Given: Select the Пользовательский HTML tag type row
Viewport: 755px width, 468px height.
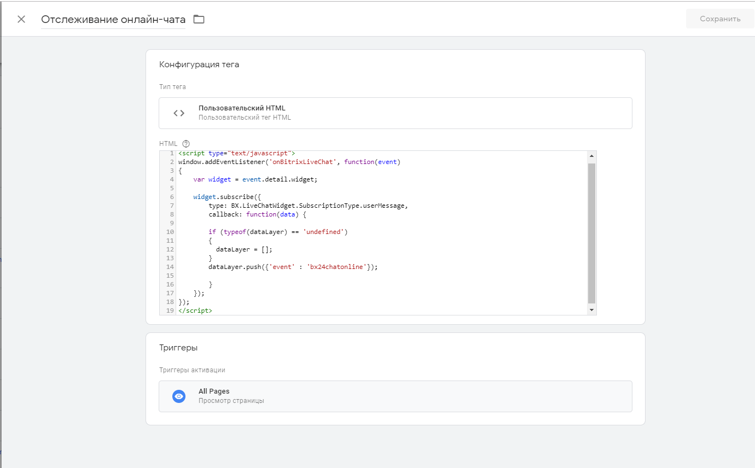Looking at the screenshot, I should [x=395, y=113].
